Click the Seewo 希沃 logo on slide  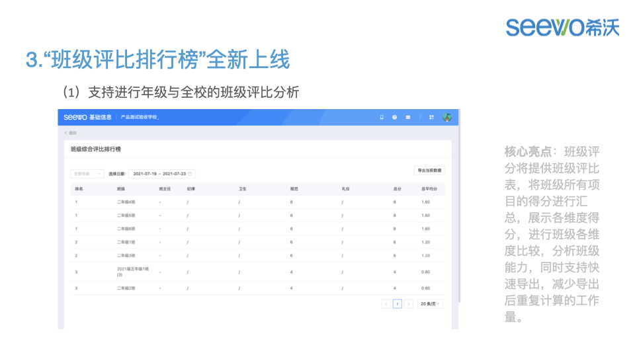point(562,27)
